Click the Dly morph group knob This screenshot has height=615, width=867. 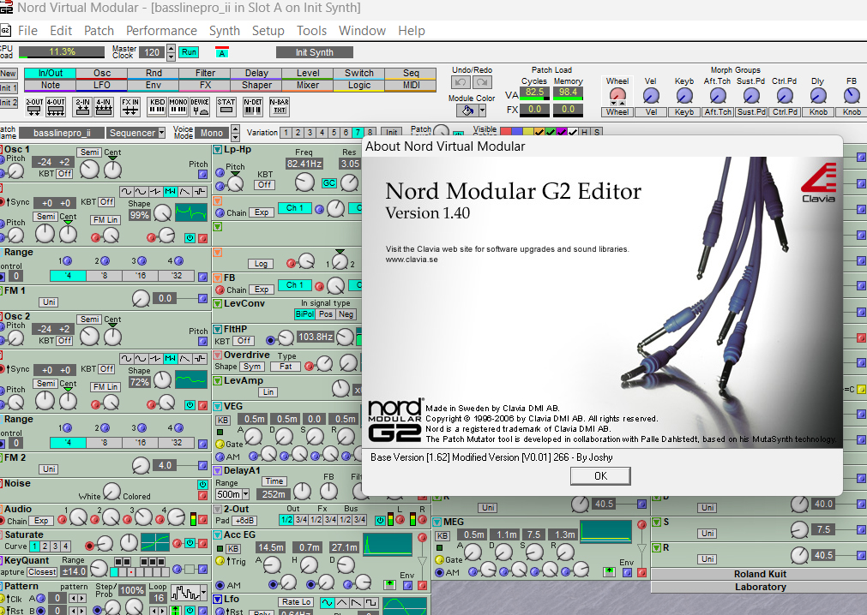[818, 96]
